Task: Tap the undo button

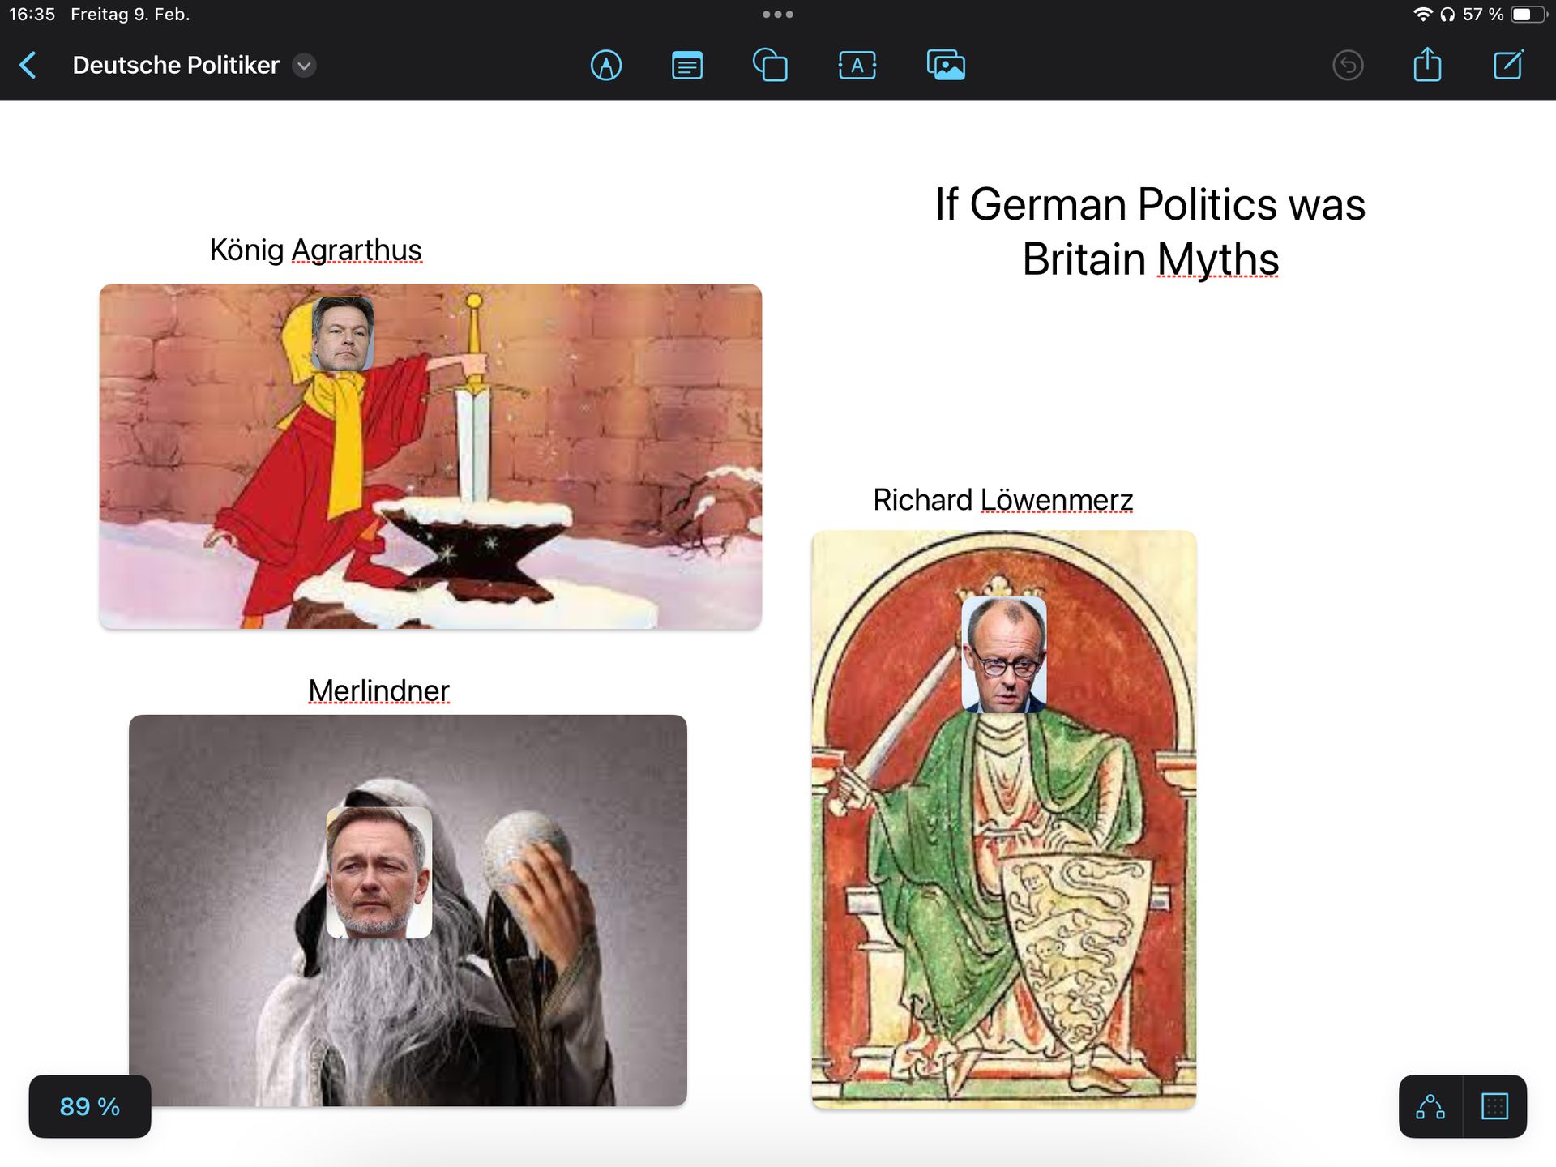Action: coord(1348,65)
